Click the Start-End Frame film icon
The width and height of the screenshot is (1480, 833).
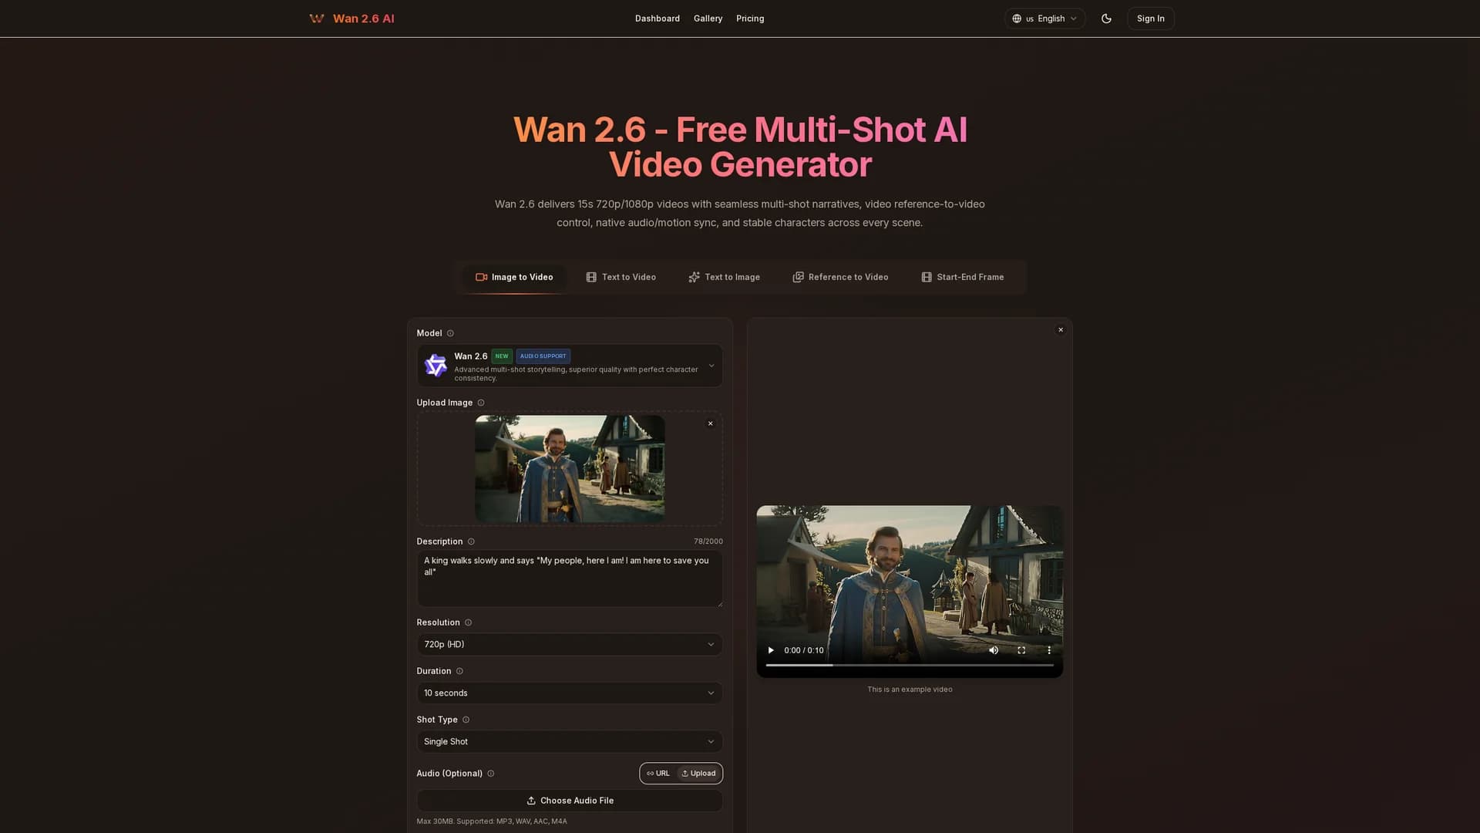point(927,277)
